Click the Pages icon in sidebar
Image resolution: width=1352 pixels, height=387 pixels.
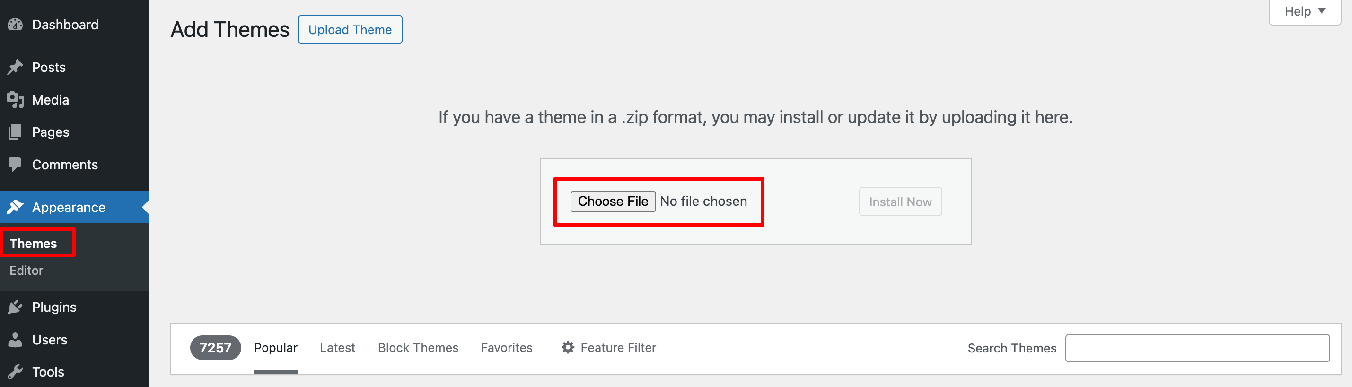(x=15, y=132)
